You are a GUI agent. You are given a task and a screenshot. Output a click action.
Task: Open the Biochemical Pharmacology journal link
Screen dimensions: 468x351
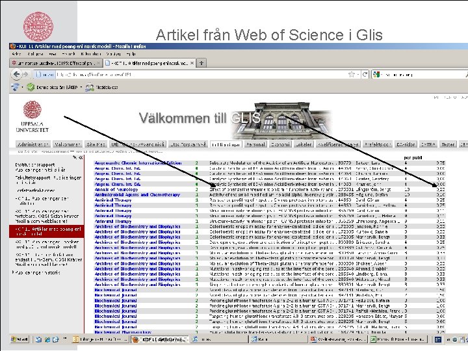coord(123,332)
